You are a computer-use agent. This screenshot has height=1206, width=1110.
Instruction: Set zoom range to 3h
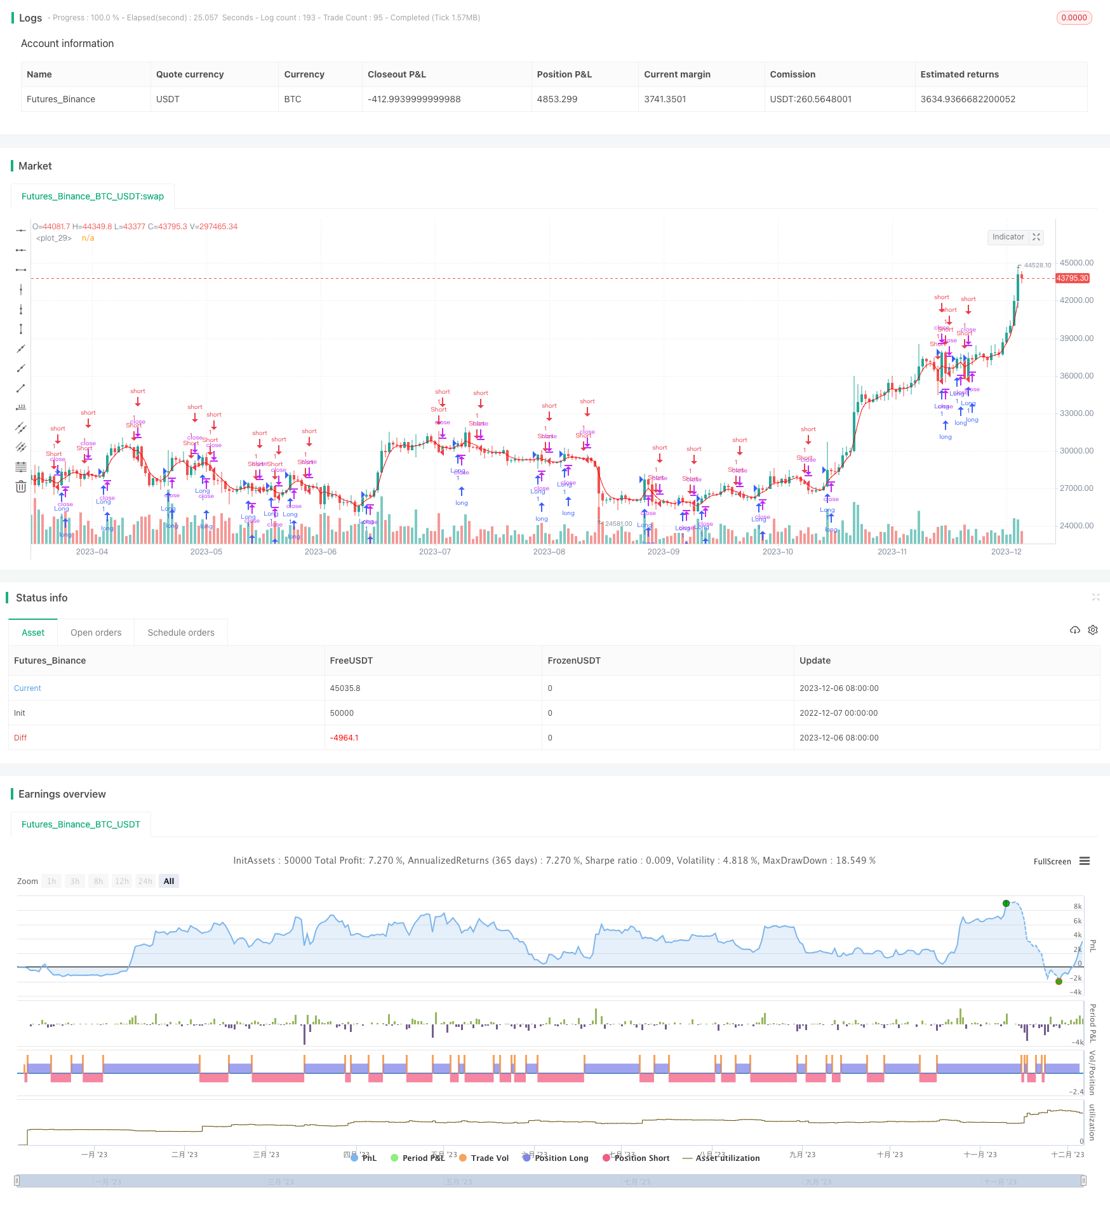click(x=75, y=881)
